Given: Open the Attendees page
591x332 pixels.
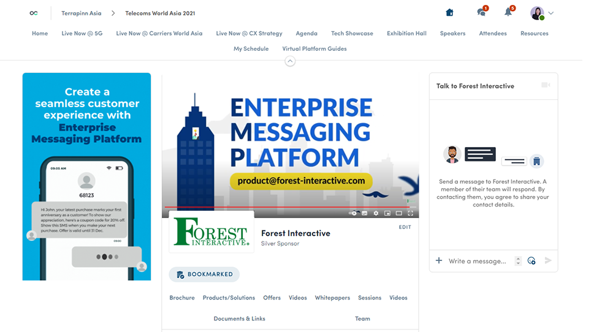Looking at the screenshot, I should [x=493, y=33].
